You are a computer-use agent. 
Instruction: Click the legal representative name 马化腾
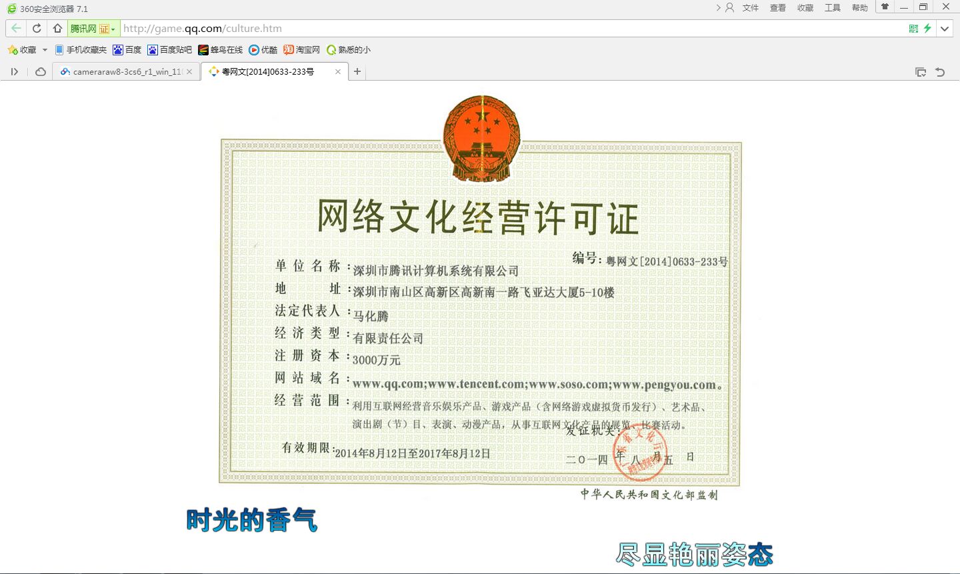[371, 316]
